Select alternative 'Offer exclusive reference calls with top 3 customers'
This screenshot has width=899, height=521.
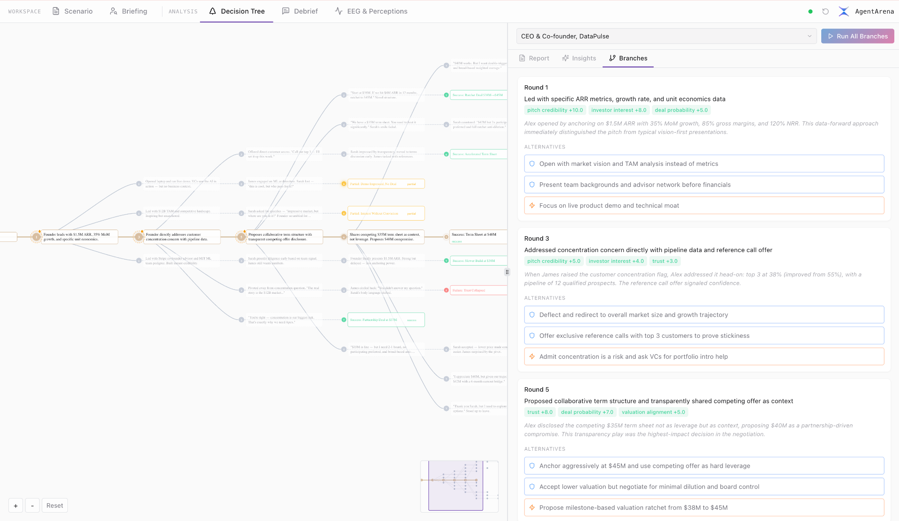pyautogui.click(x=704, y=335)
